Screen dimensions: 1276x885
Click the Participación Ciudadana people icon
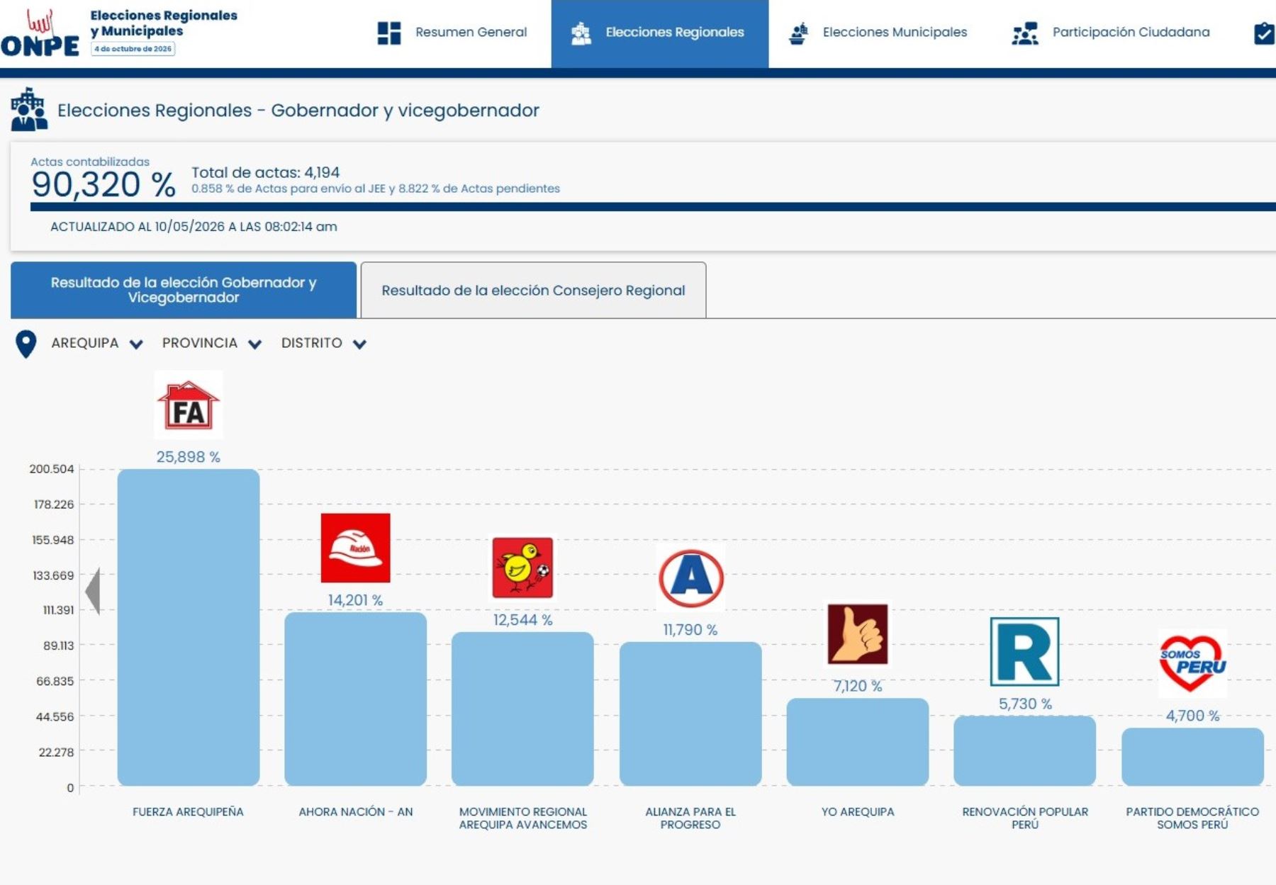pyautogui.click(x=1025, y=33)
